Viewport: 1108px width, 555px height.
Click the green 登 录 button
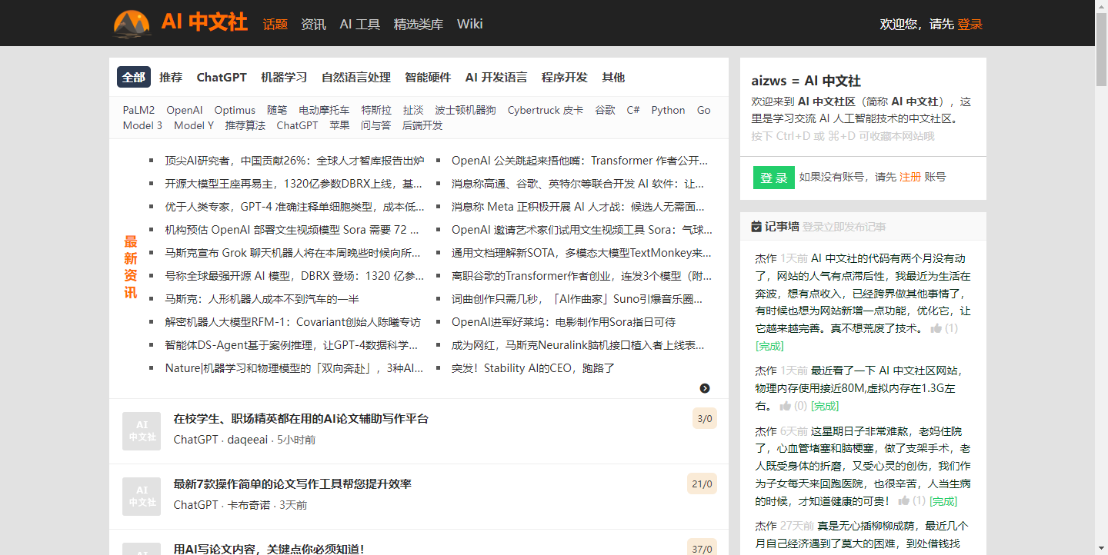tap(773, 177)
